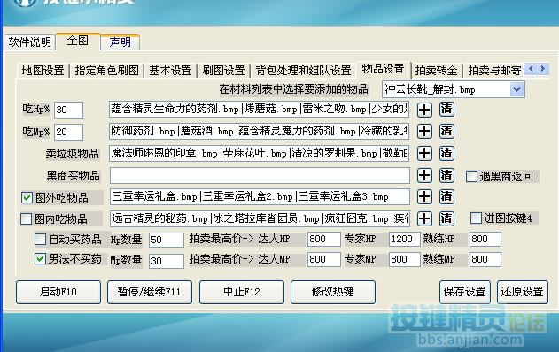Click the 清 clear icon in 吃Mp% row
This screenshot has height=352, width=559.
click(x=446, y=131)
